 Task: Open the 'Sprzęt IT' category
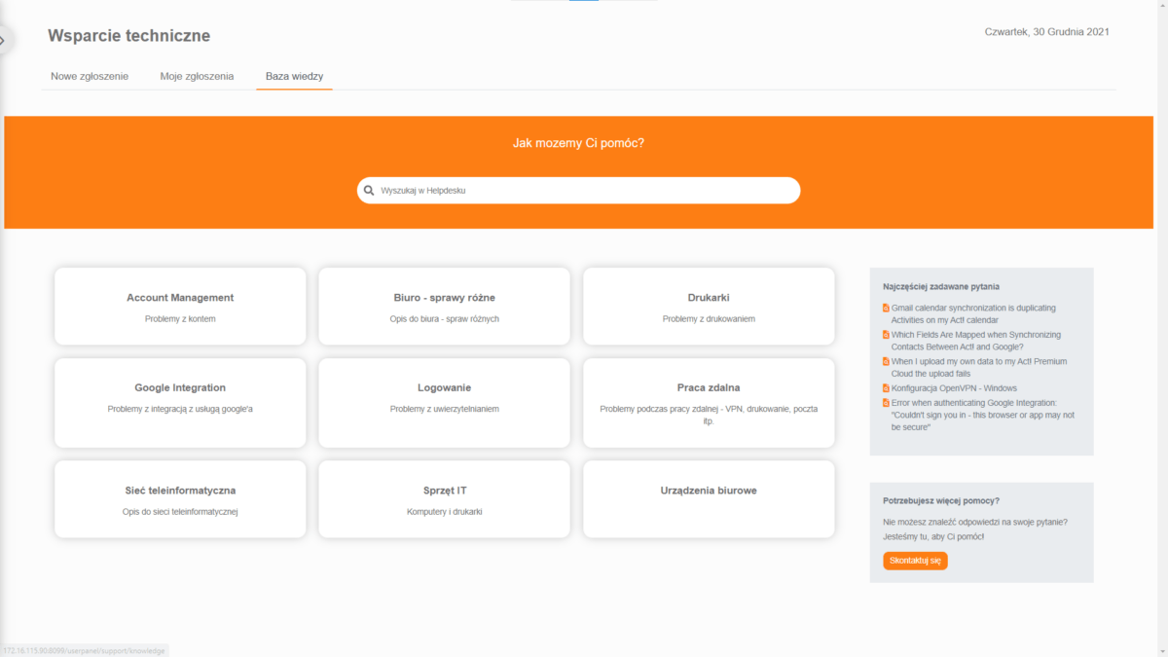click(444, 498)
